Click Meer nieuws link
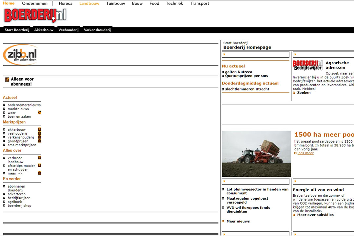The image size is (354, 236). tap(238, 221)
